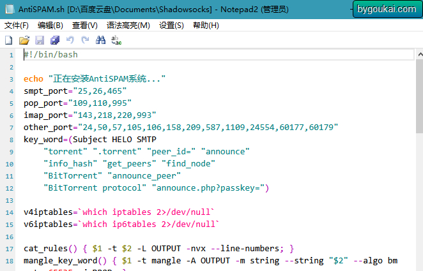Screen dimensions: 423x271
Task: Click the other_port variable name
Action: coord(49,128)
